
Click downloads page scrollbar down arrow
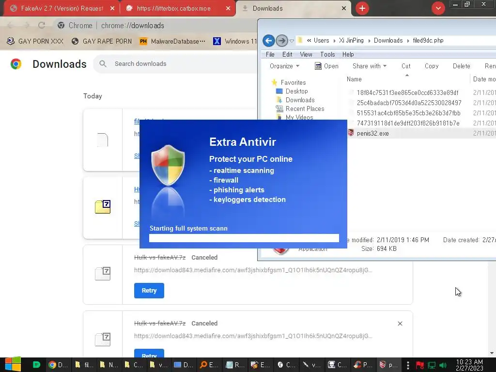click(x=492, y=353)
